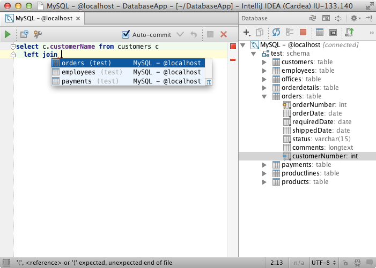Close the MySQL - @localhost tab
376x268 pixels.
[78, 18]
